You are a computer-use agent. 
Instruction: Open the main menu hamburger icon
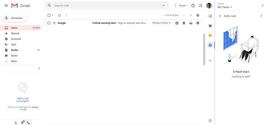tap(6, 6)
